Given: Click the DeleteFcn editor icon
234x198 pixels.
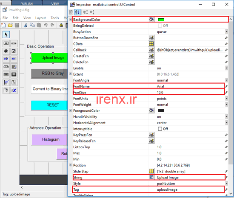Looking at the screenshot, I should [x=151, y=62].
